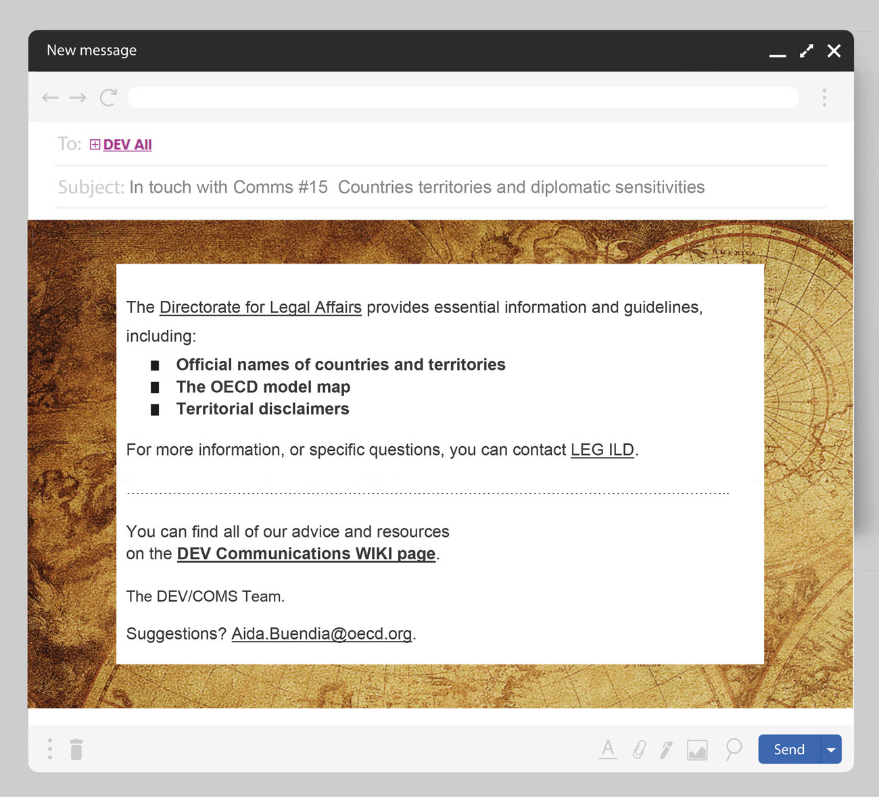Click the paperclip attach file icon

639,749
